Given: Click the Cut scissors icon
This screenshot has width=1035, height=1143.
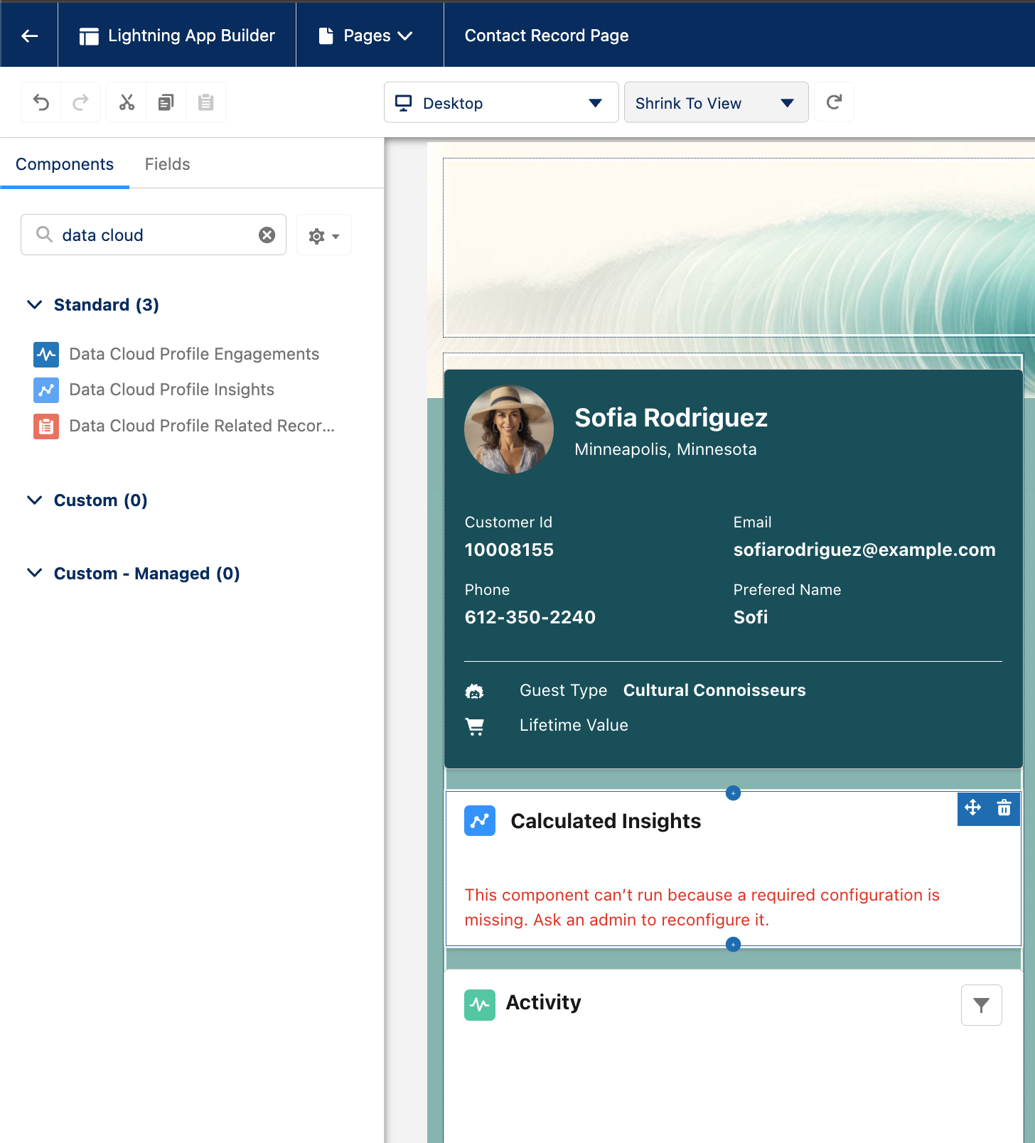Looking at the screenshot, I should coord(127,103).
